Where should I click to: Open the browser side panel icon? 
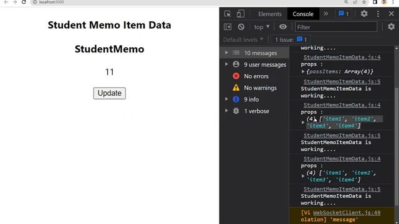375,2
